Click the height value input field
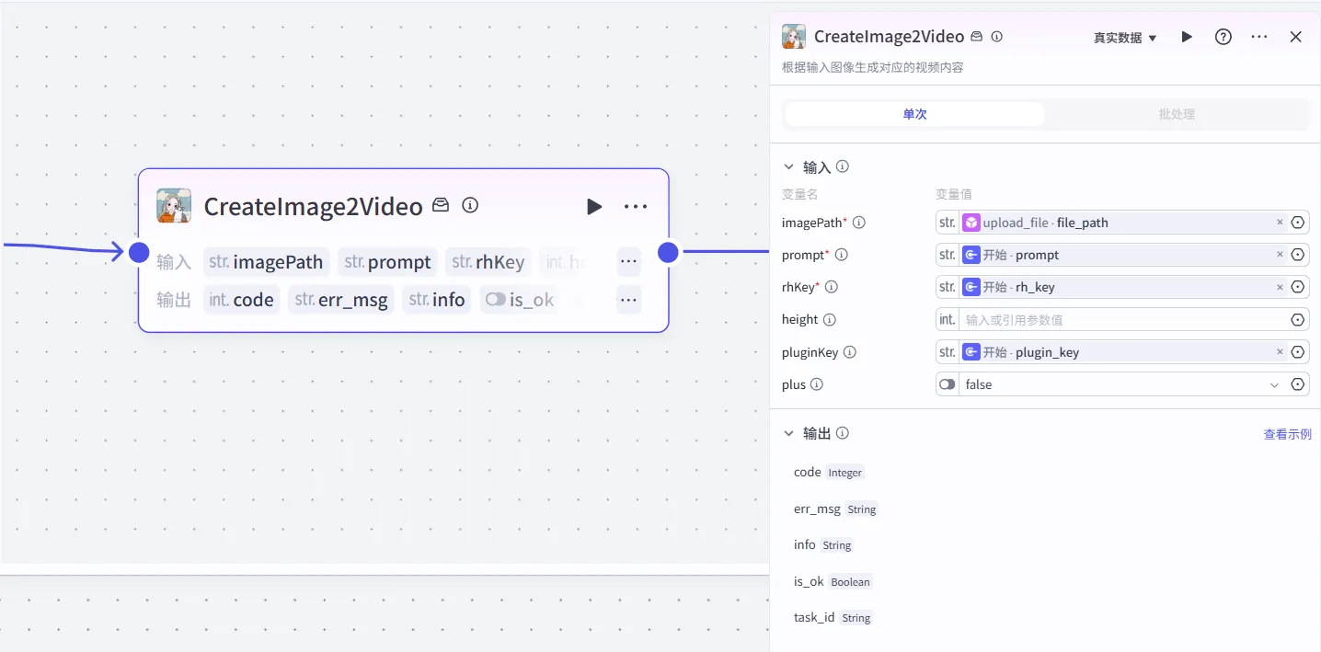1321x652 pixels. [x=1122, y=320]
